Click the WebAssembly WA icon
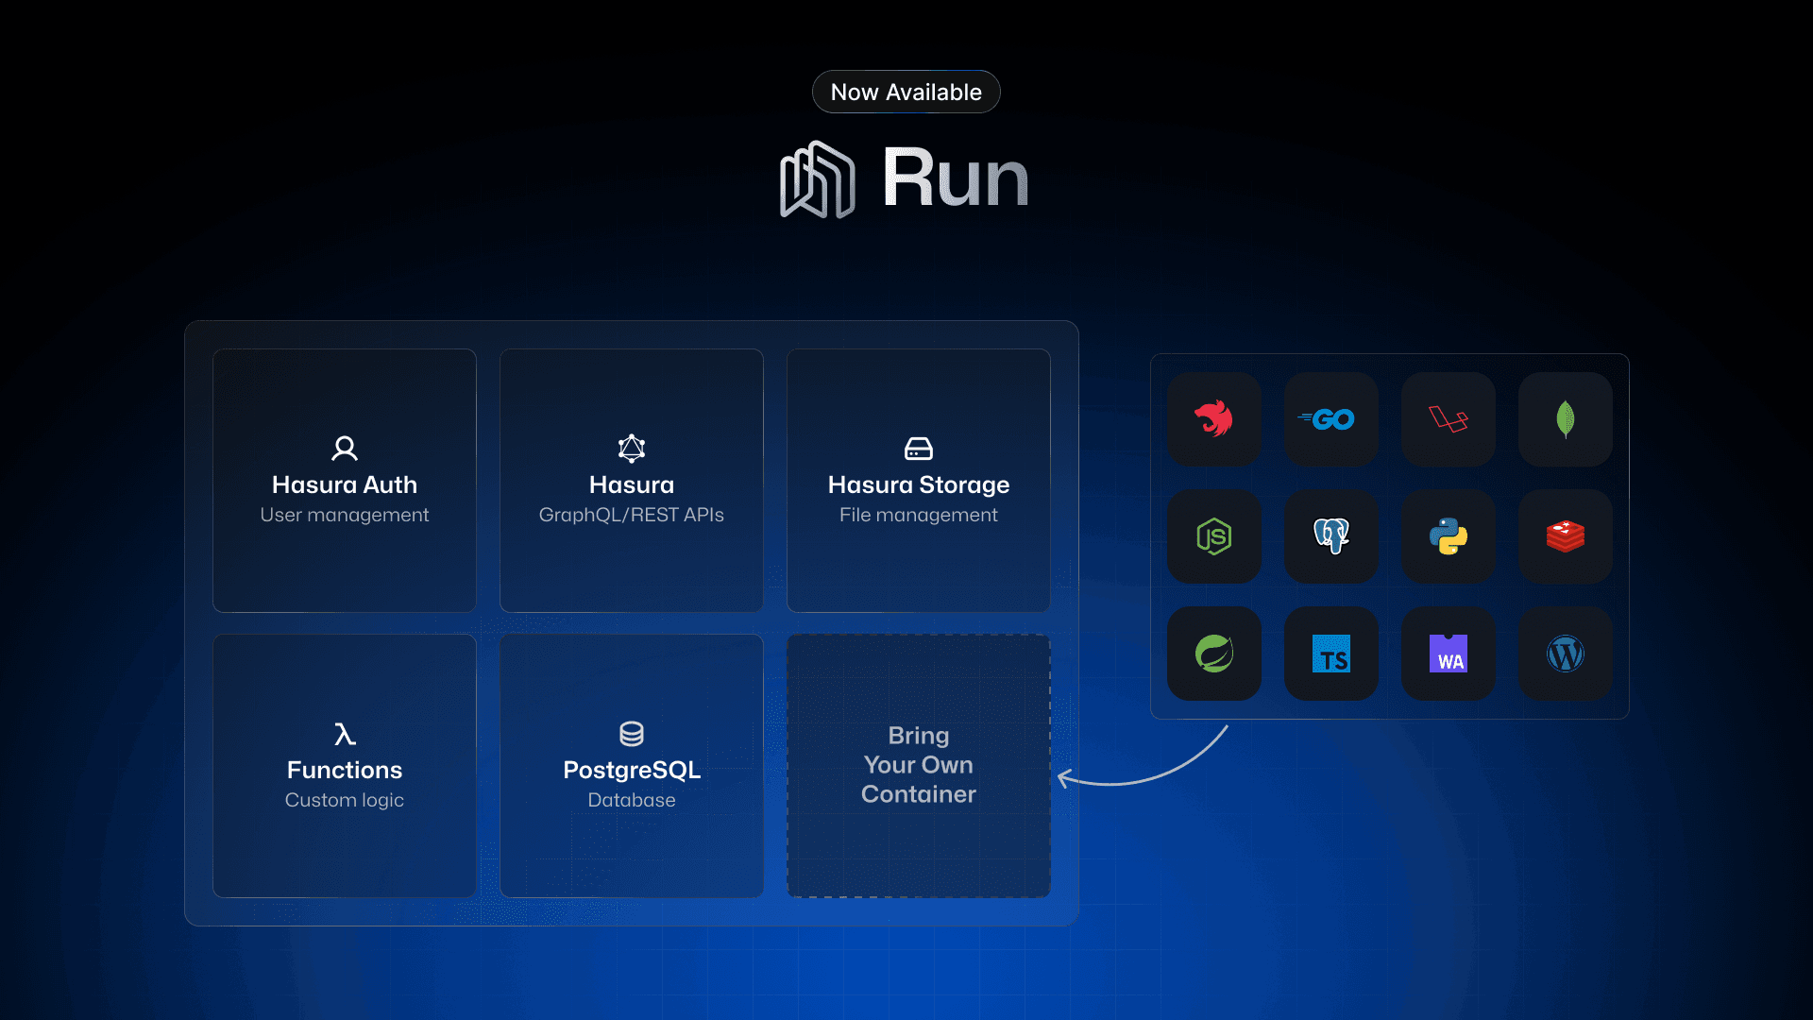 point(1448,654)
